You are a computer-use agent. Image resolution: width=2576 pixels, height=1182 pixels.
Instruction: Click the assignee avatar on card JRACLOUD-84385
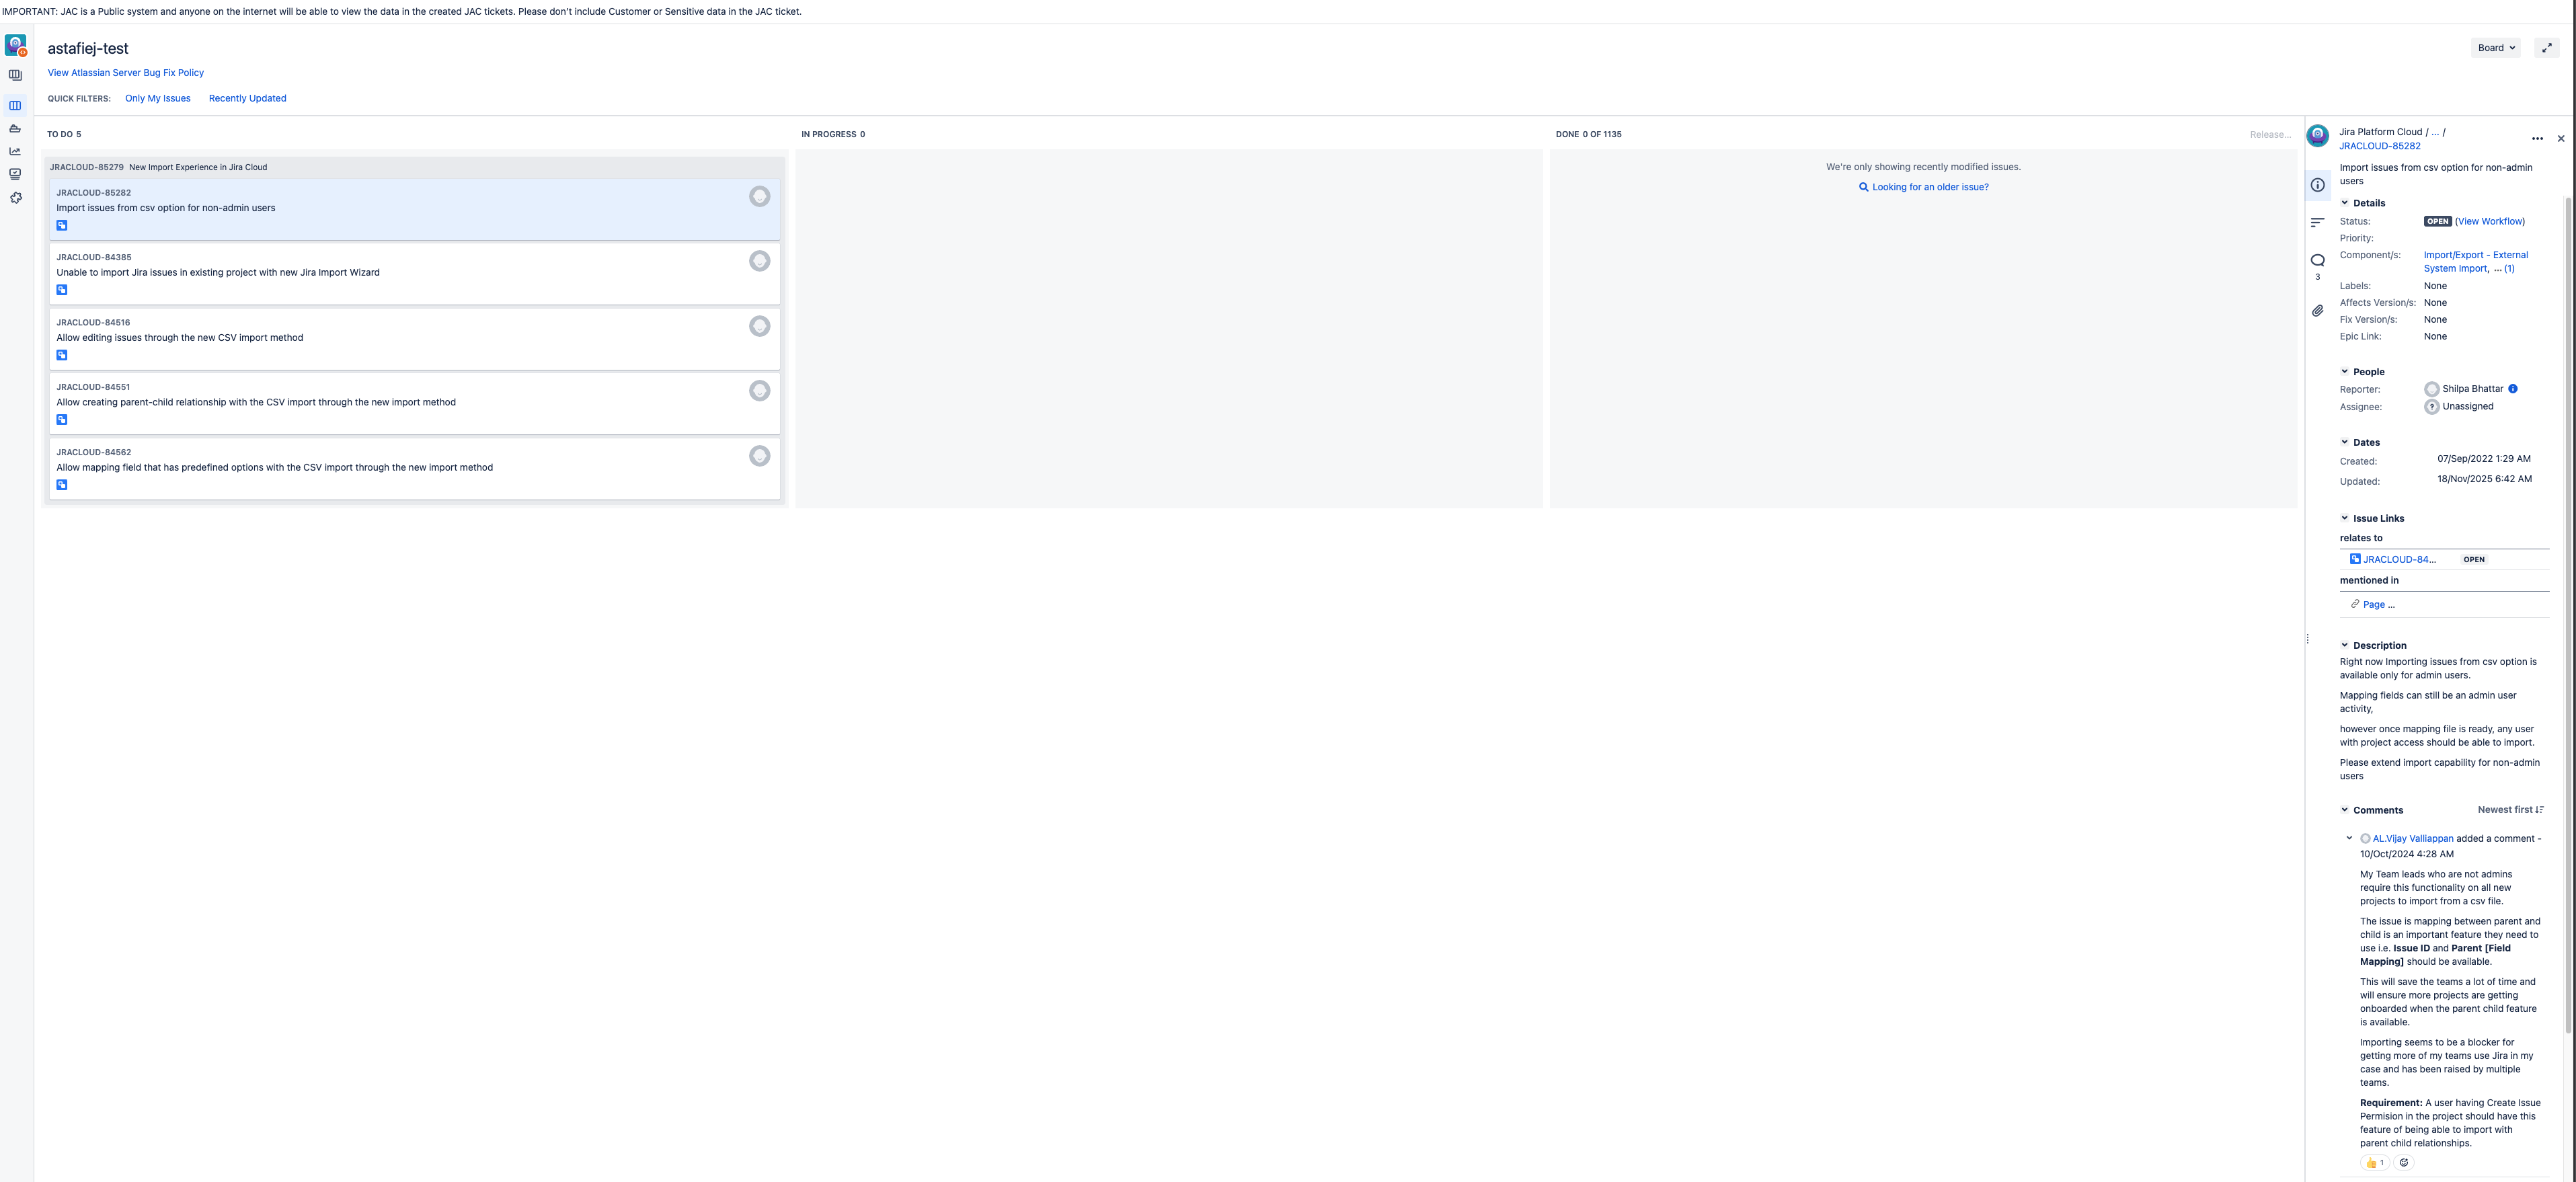click(x=760, y=261)
